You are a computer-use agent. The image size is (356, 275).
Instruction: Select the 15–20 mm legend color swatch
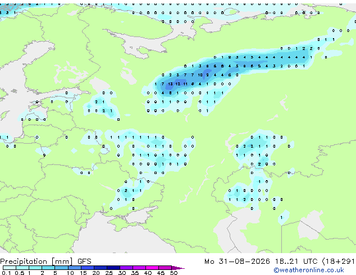click(88, 268)
